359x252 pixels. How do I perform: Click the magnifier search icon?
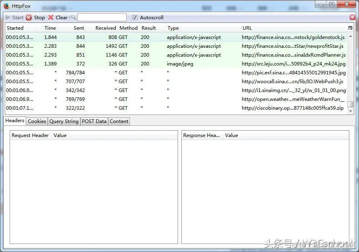coord(73,17)
